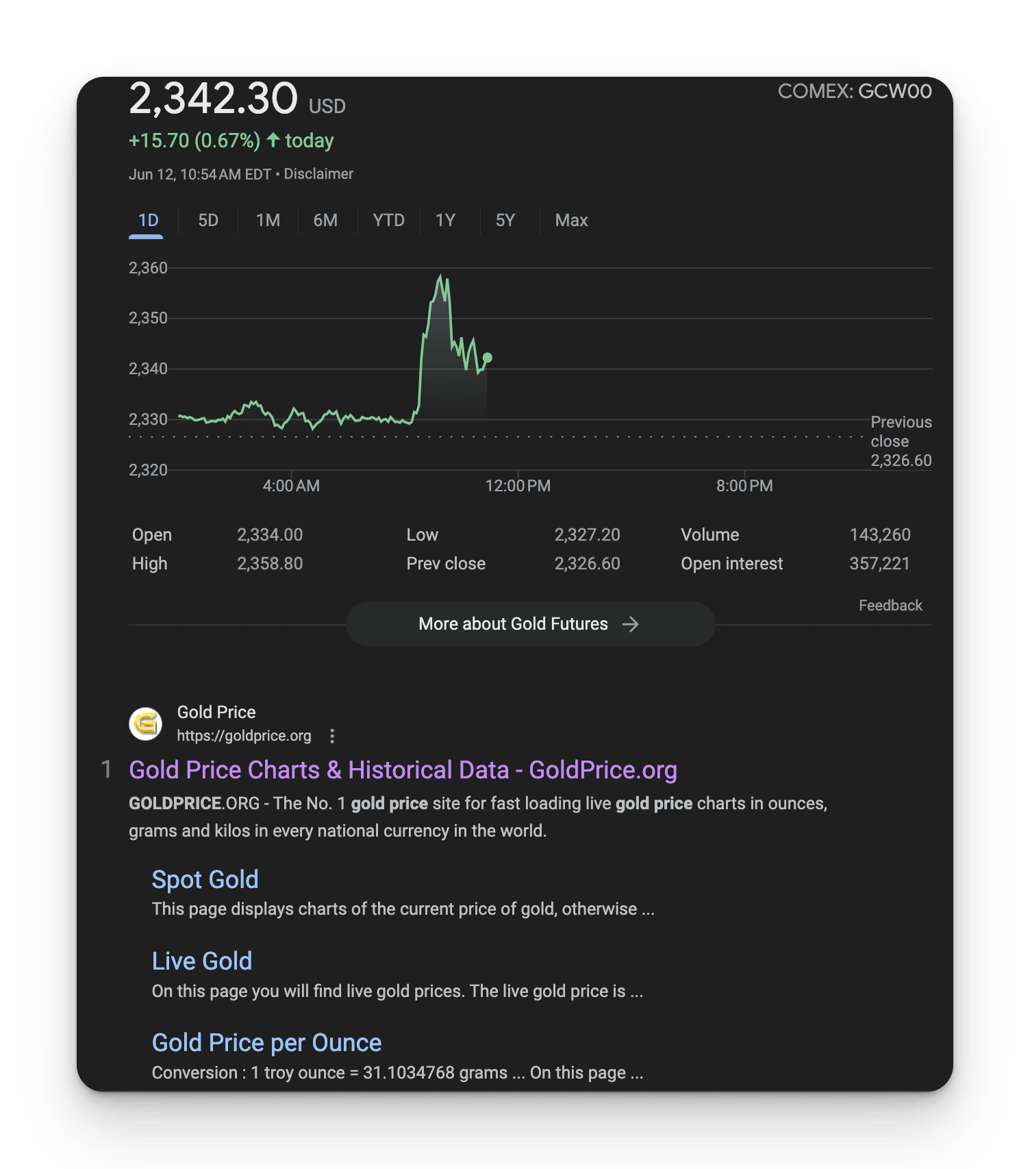Open Gold Price Charts & Historical Data result
1030x1169 pixels.
point(403,770)
